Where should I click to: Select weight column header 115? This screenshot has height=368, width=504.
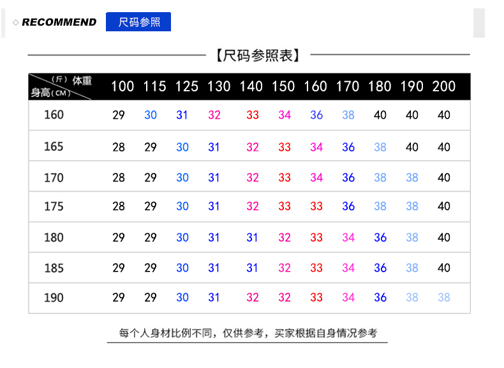point(154,87)
